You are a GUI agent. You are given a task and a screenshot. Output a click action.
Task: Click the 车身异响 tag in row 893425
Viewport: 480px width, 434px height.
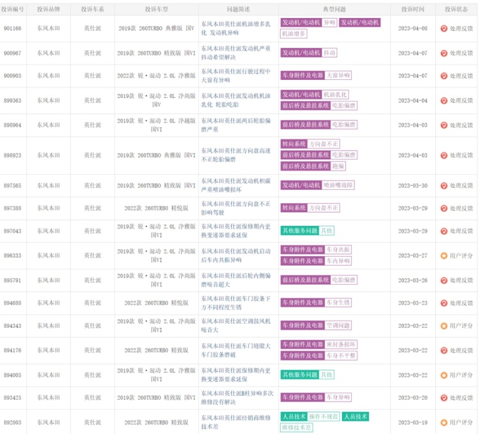click(x=338, y=397)
